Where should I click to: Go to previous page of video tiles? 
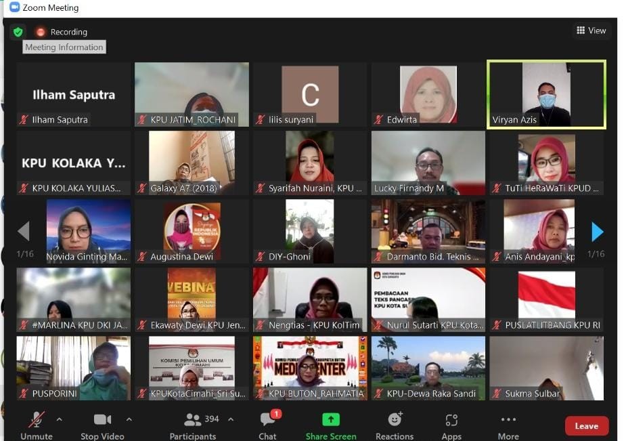coord(23,232)
